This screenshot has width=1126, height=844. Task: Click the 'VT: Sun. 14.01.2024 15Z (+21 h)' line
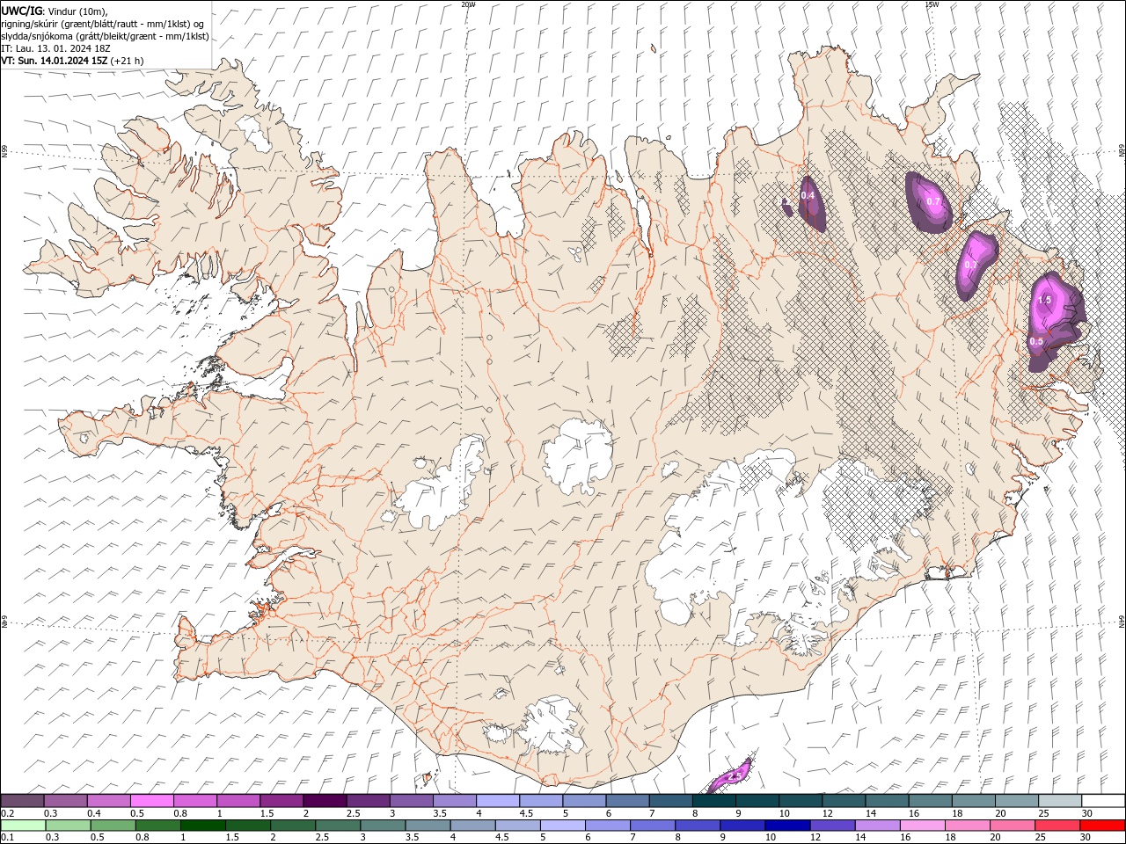click(72, 61)
